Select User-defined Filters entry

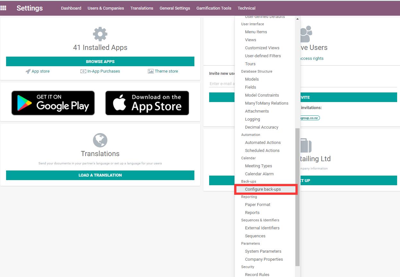tap(263, 56)
